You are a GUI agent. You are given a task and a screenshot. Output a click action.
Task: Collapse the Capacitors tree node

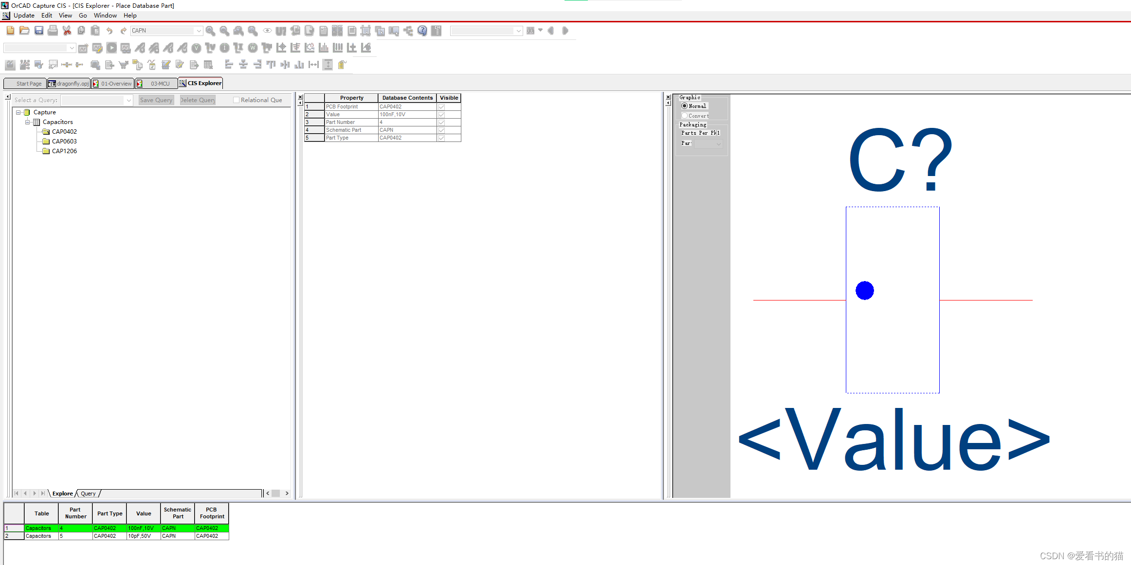pyautogui.click(x=28, y=122)
